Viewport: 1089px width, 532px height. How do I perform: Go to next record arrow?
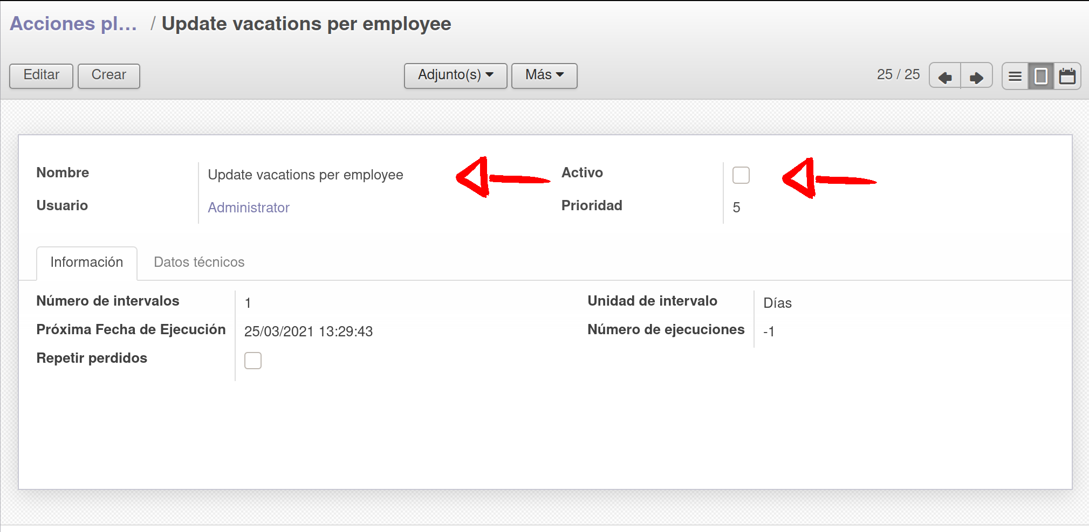coord(976,76)
